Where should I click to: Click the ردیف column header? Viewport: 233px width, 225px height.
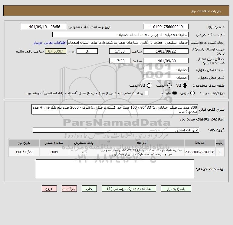pyautogui.click(x=220, y=143)
